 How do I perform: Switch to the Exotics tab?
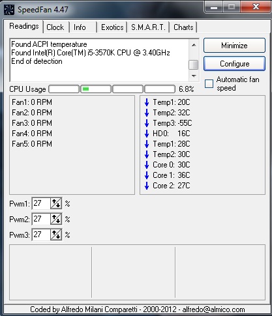pyautogui.click(x=112, y=27)
